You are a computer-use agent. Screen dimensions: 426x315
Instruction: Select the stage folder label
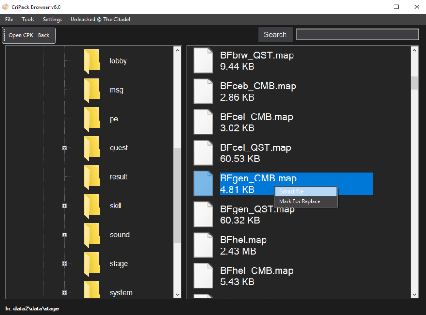(x=119, y=264)
